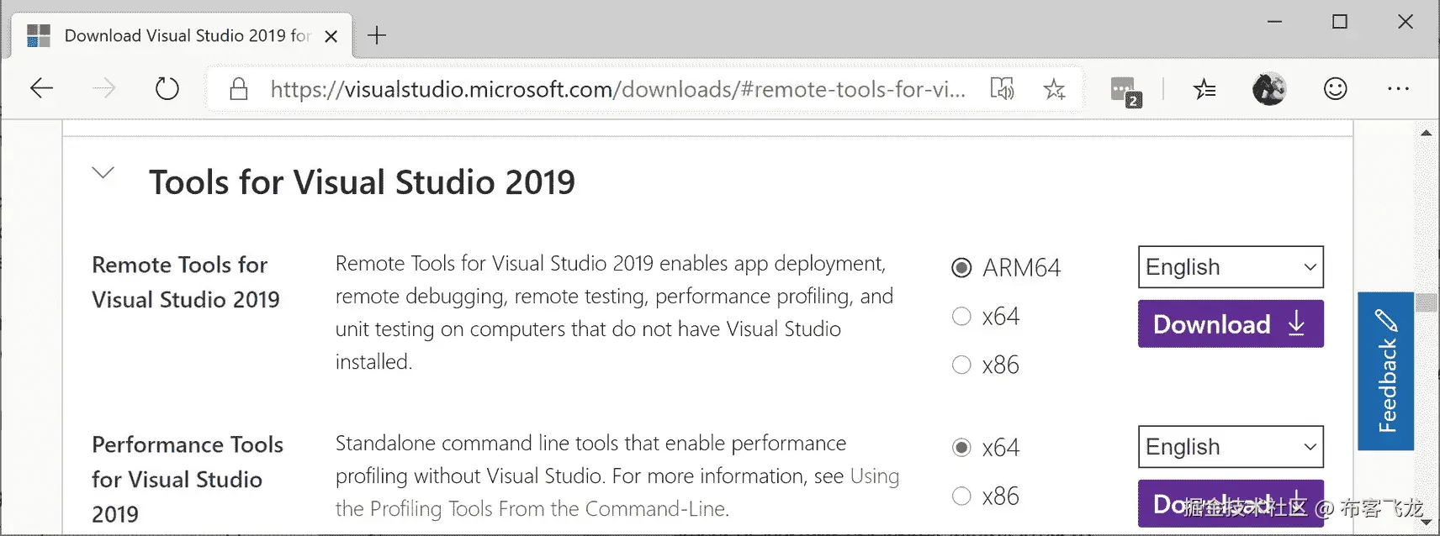Download Remote Tools for Visual Studio 2019
This screenshot has height=536, width=1440.
point(1230,324)
